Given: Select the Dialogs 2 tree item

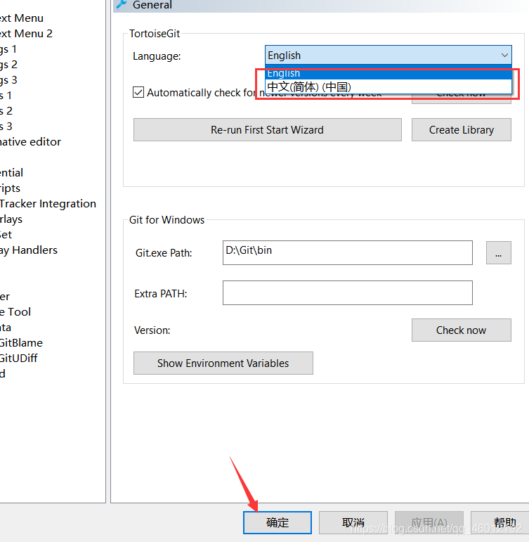Looking at the screenshot, I should coord(8,64).
